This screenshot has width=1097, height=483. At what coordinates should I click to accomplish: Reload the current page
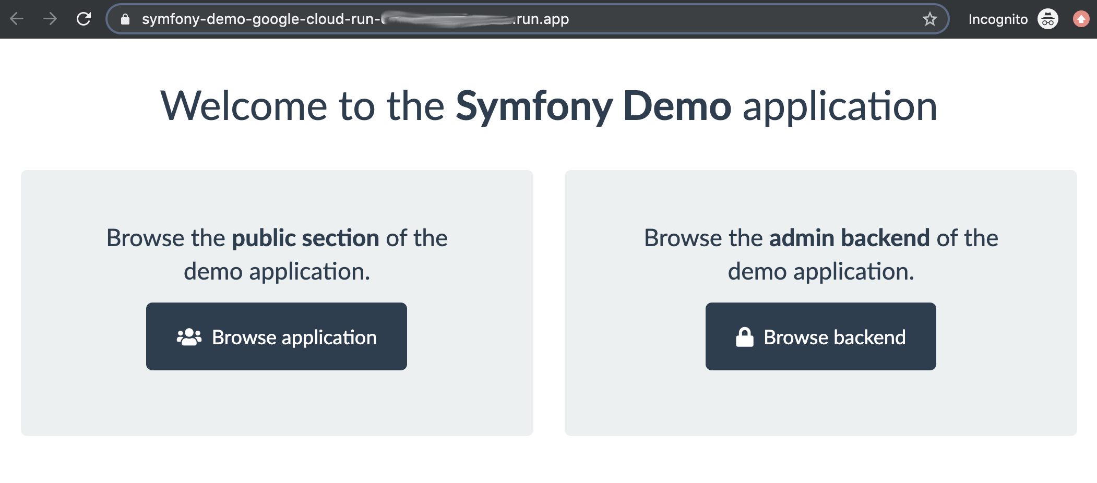tap(84, 19)
